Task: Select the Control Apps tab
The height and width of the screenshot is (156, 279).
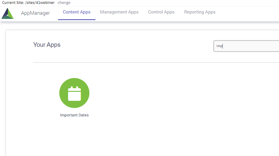Action: coord(161,12)
